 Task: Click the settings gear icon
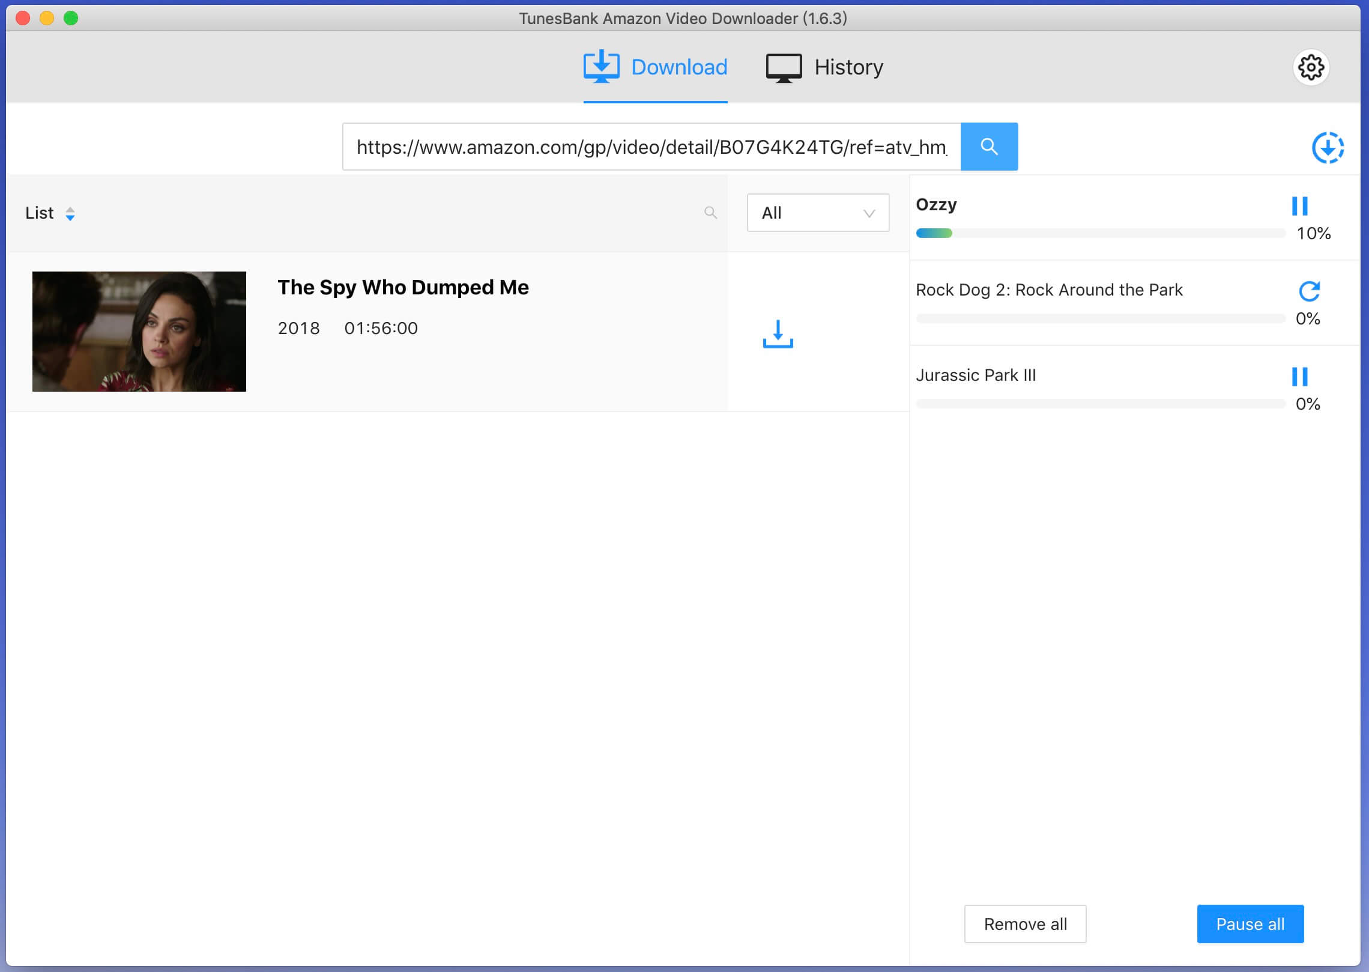tap(1312, 67)
